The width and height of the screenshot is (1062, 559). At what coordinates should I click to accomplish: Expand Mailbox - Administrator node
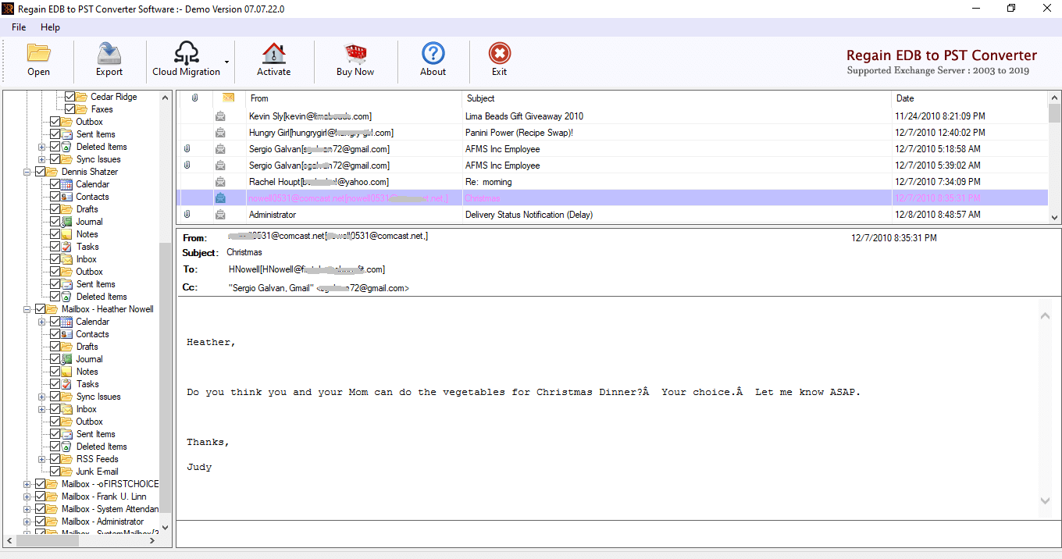coord(27,522)
